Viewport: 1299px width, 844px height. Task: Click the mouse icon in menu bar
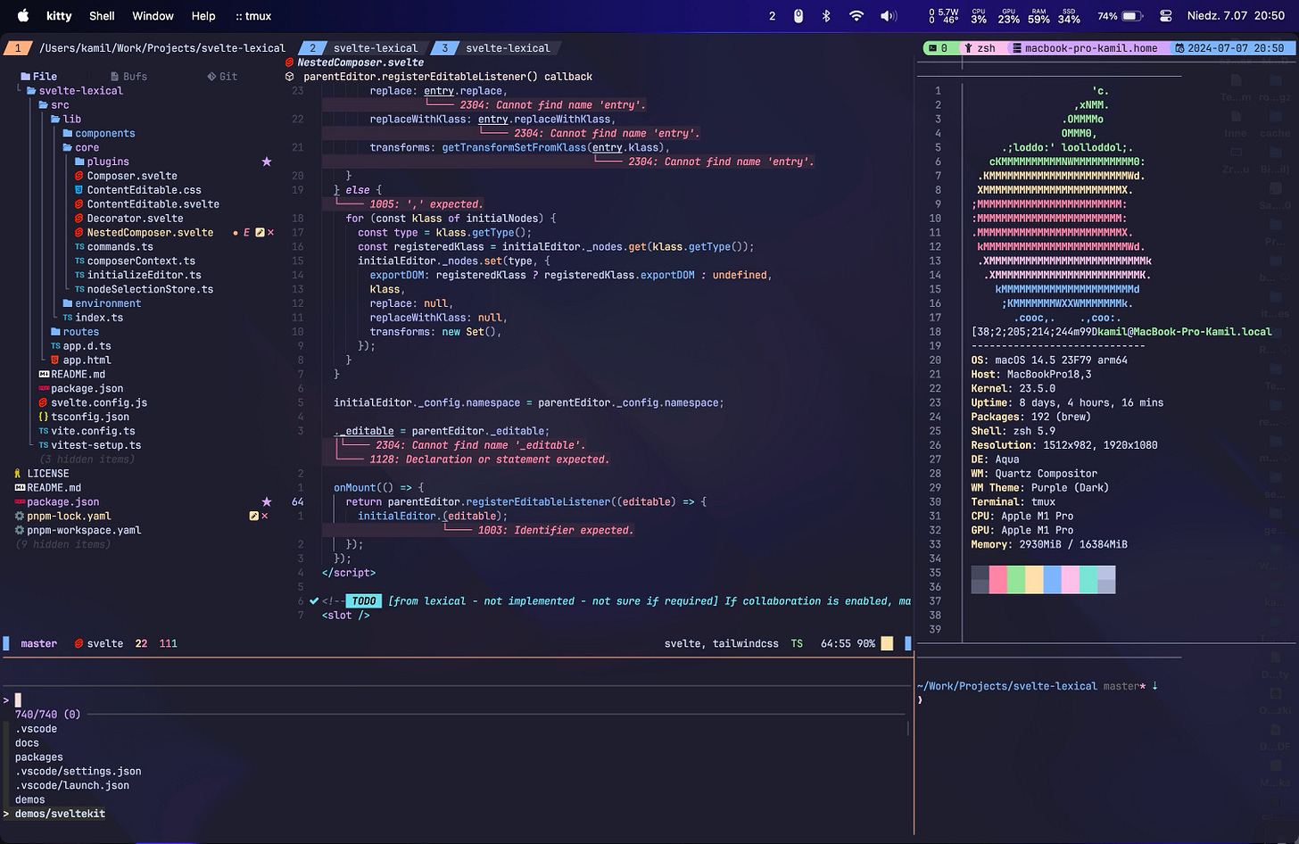click(798, 15)
